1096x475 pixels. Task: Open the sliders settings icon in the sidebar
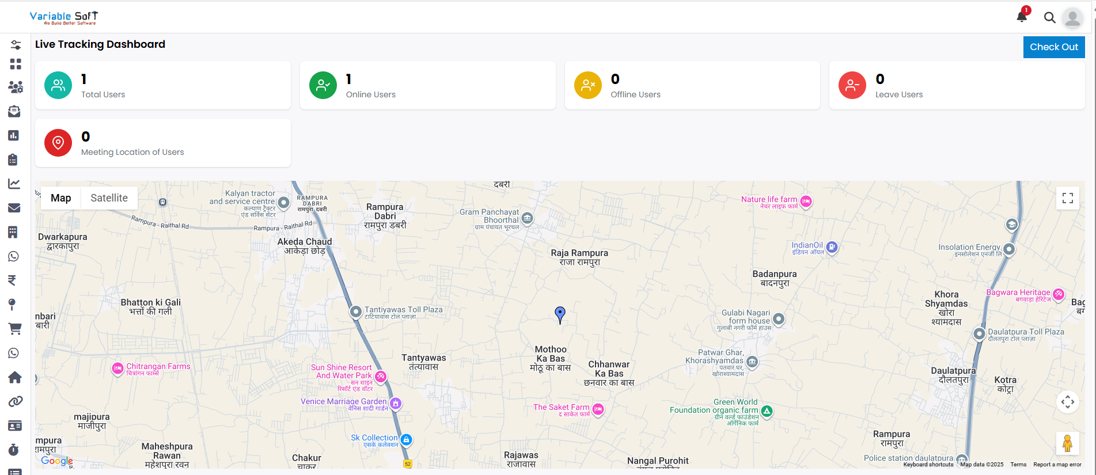[16, 45]
